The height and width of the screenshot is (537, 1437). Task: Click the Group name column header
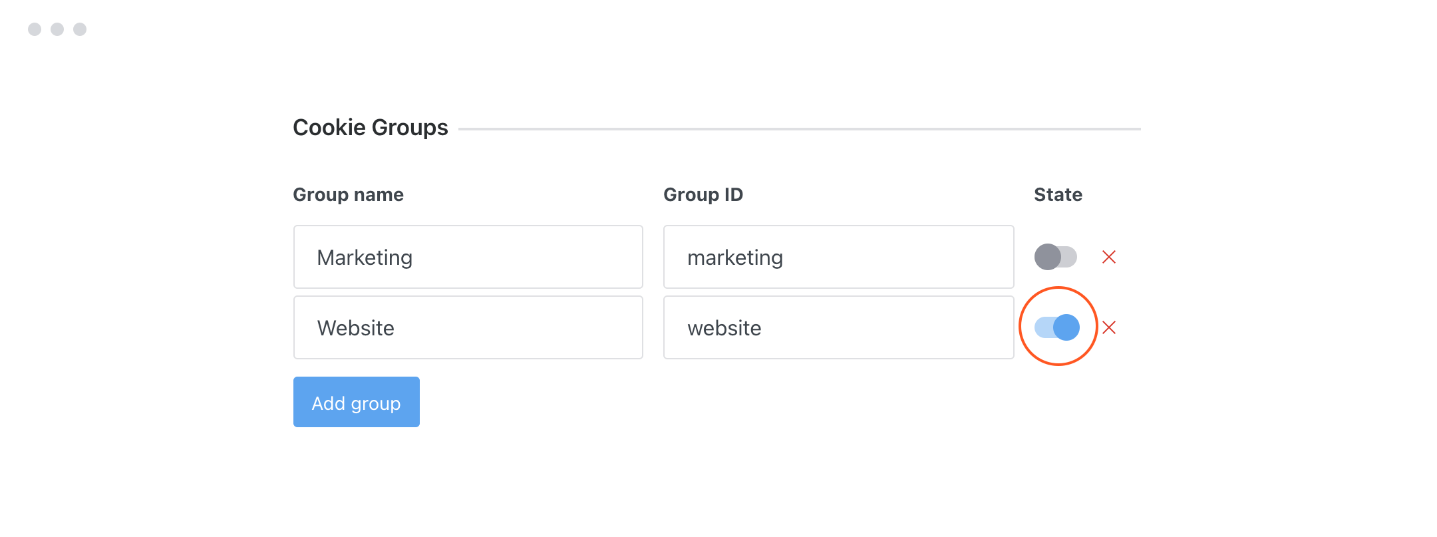pyautogui.click(x=348, y=194)
